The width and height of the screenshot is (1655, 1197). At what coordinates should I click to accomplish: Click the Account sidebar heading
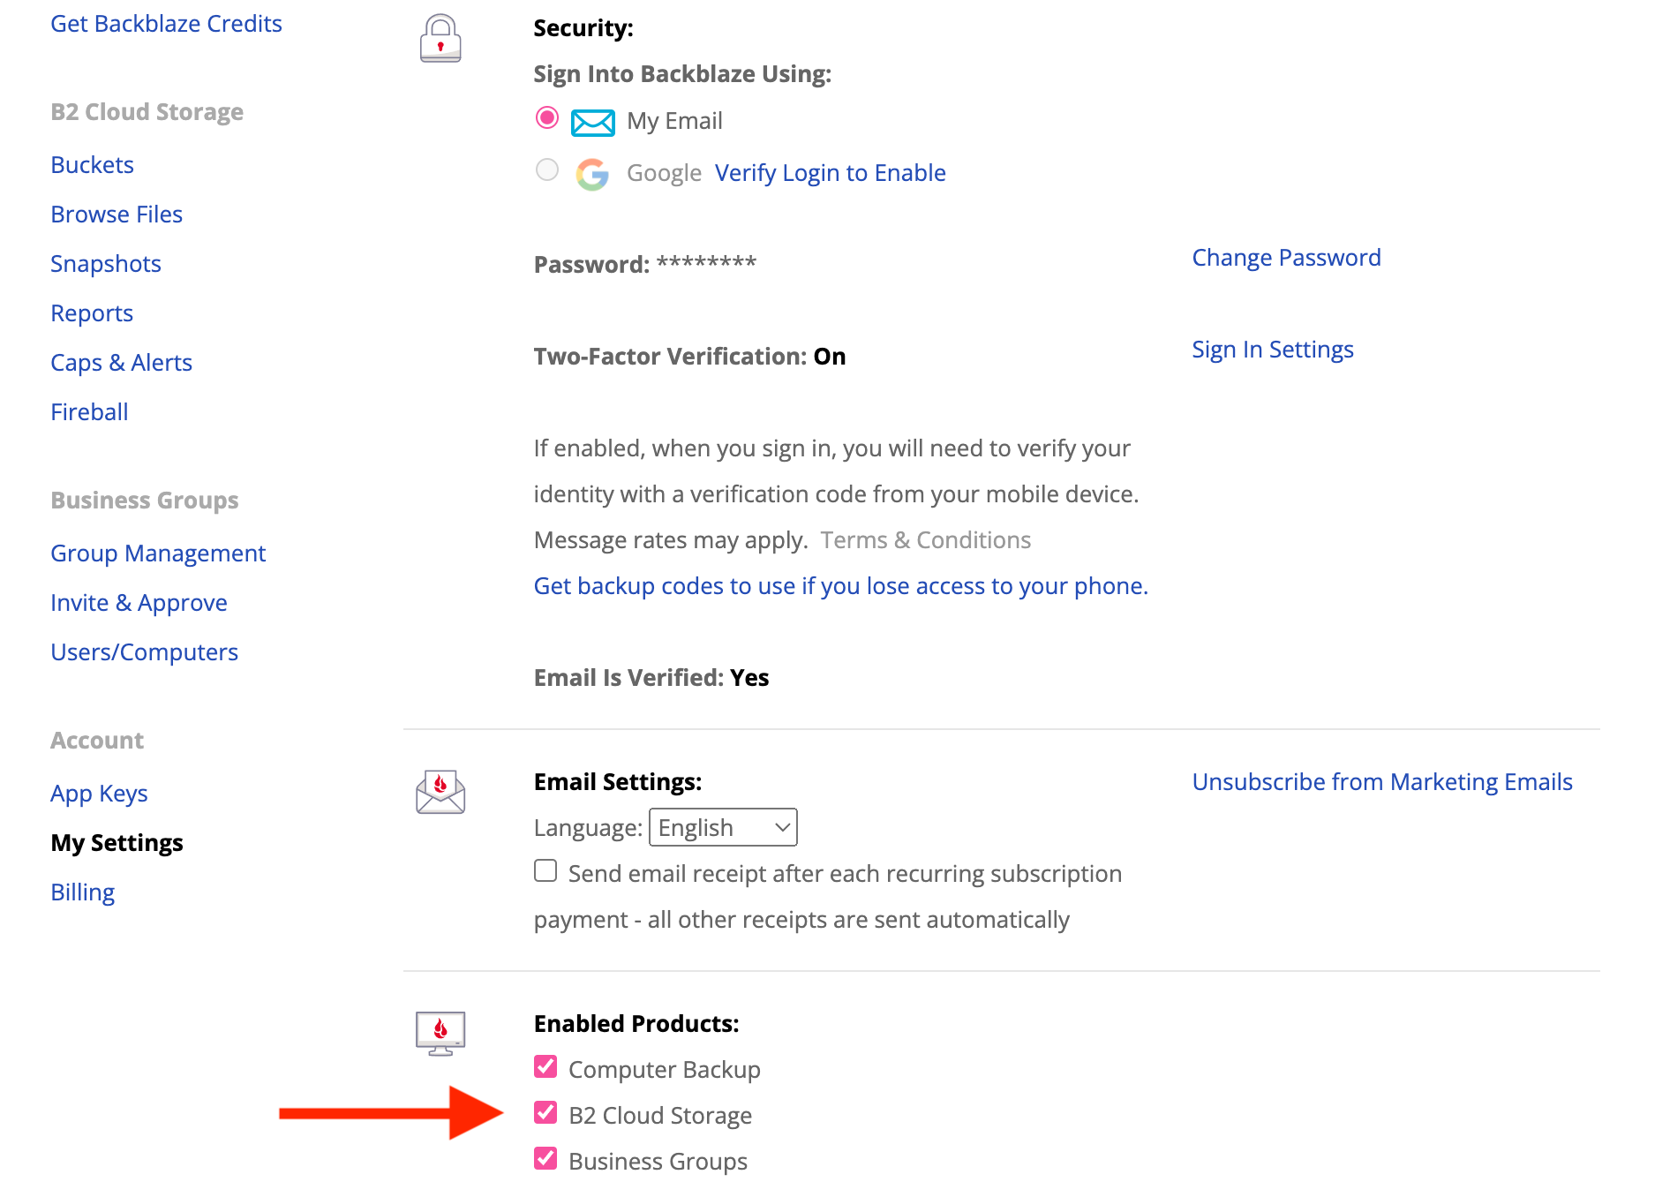97,741
